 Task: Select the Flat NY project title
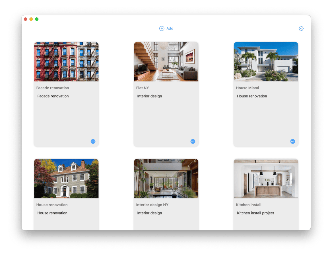(143, 88)
